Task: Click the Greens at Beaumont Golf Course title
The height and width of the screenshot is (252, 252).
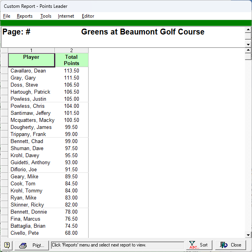Action: click(x=143, y=32)
